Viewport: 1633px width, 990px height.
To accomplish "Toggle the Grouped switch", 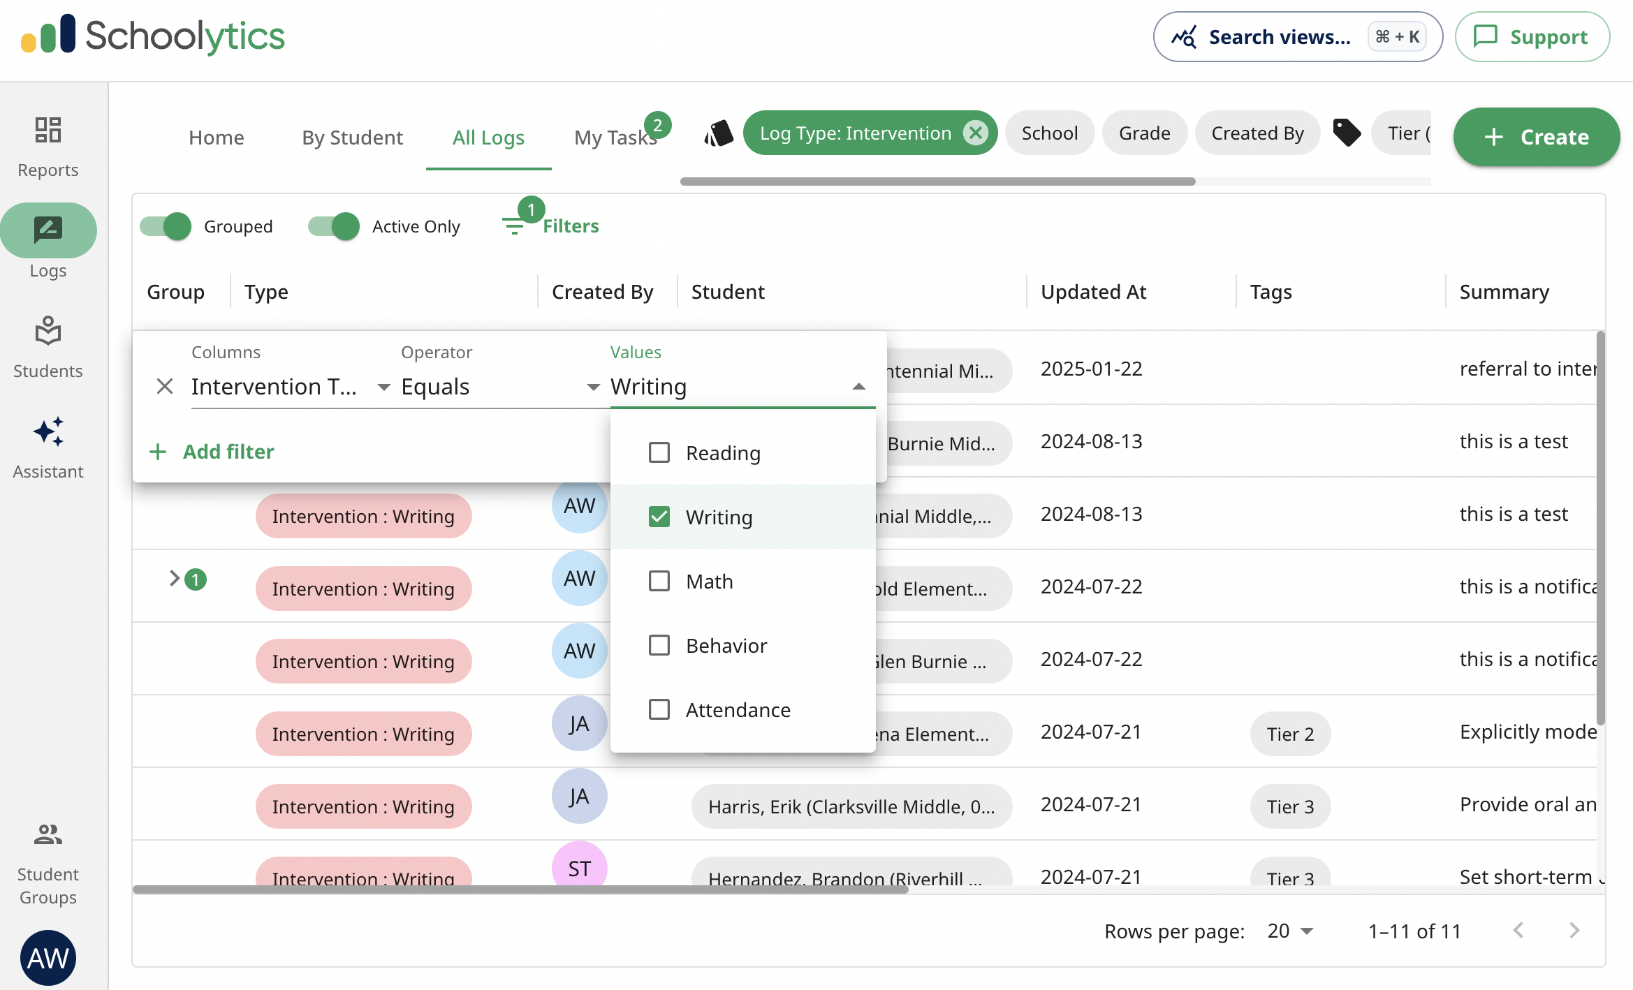I will [166, 226].
